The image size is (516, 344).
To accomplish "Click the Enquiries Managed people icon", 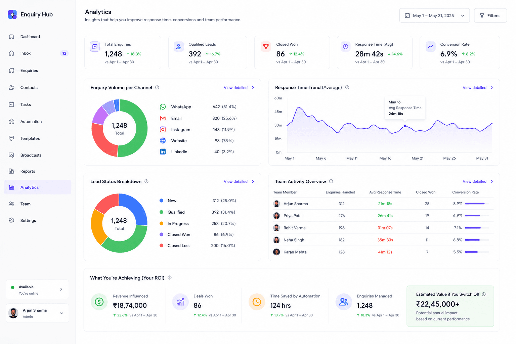I will point(344,302).
